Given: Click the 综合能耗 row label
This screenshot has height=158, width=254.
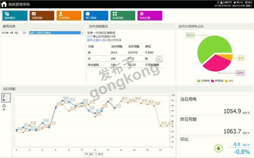Looking at the screenshot, I should pos(94,65).
